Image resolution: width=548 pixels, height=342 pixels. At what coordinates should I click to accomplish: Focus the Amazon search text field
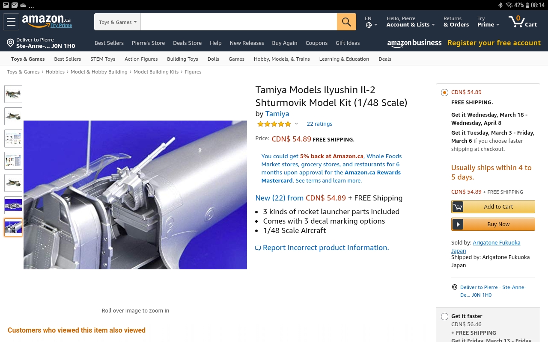click(238, 22)
